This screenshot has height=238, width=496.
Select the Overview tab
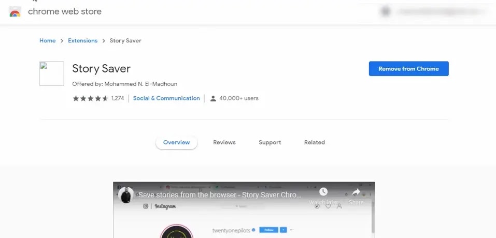point(177,142)
